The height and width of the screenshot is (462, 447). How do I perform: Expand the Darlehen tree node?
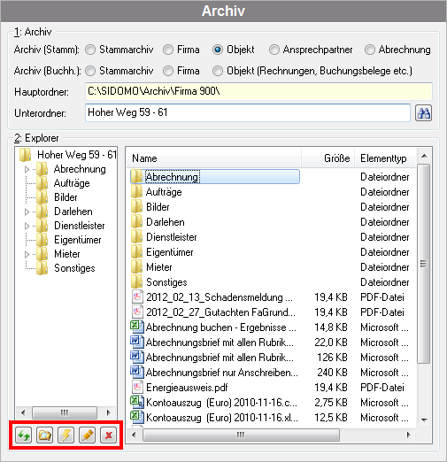[27, 212]
